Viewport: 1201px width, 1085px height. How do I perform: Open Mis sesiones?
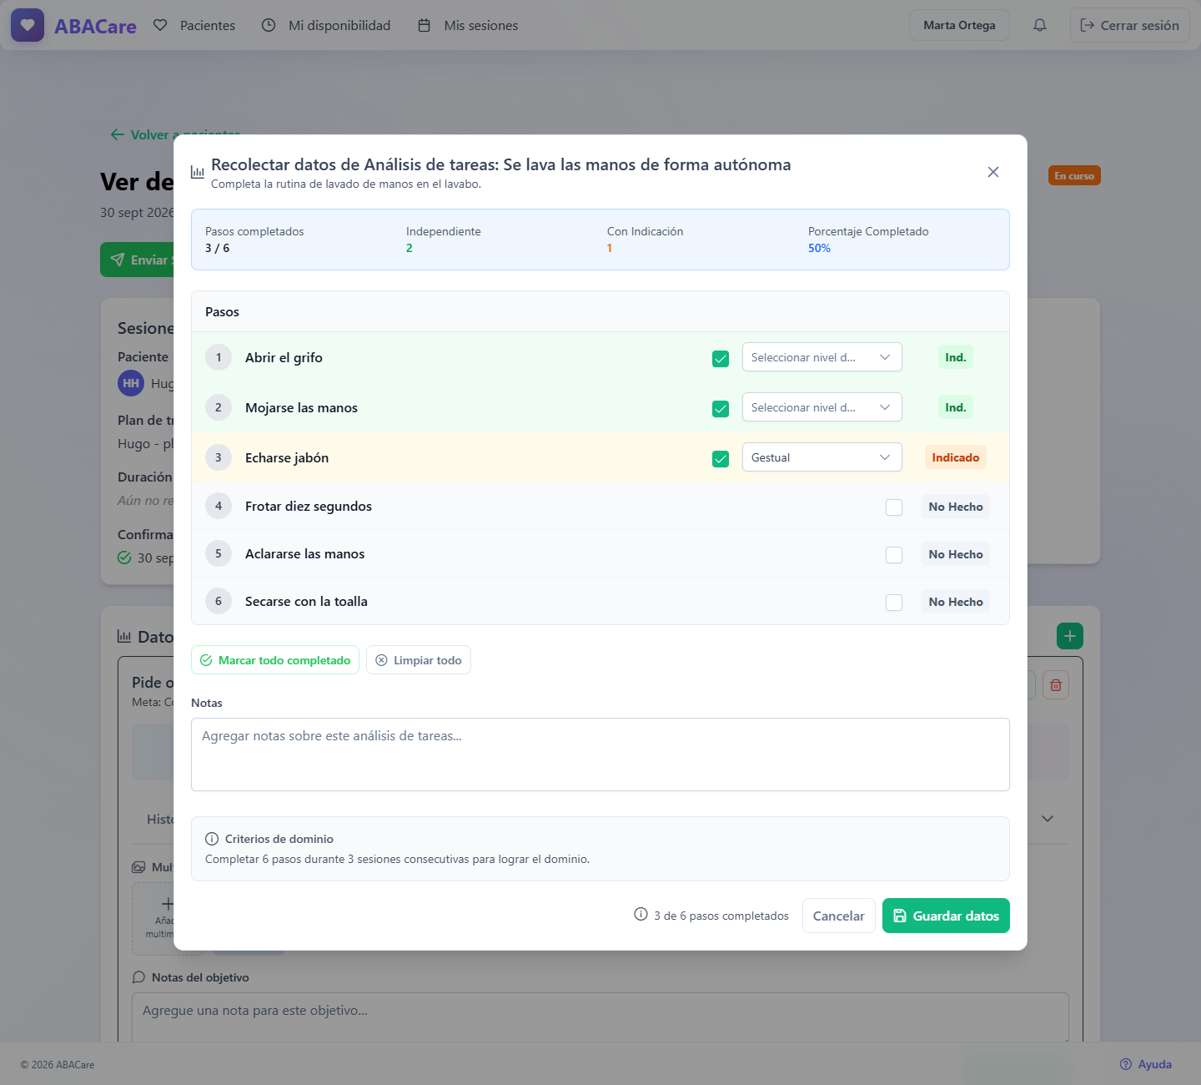(x=468, y=25)
